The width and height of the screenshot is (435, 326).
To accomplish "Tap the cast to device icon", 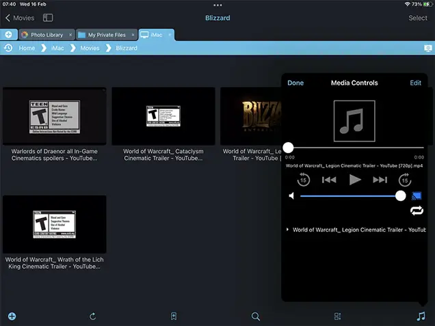I will point(417,195).
